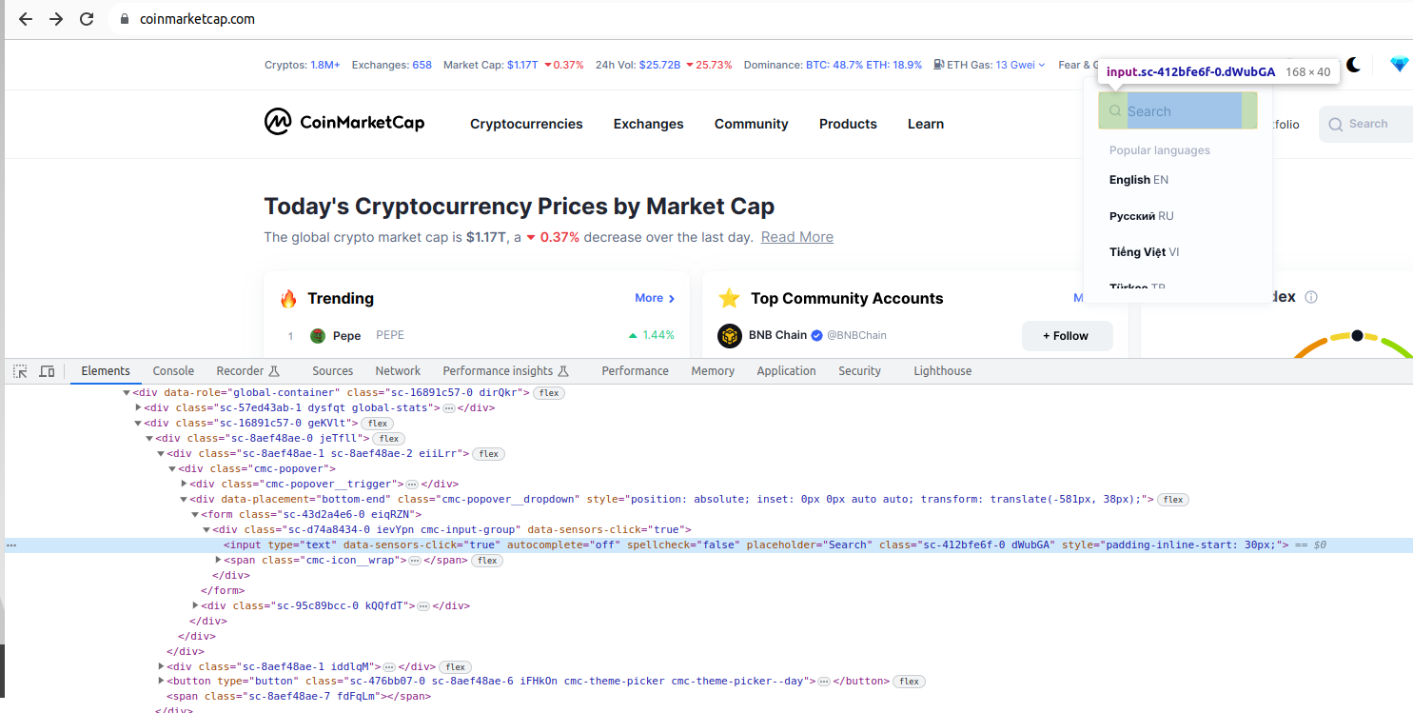Click the BNB Chain avatar icon
This screenshot has height=713, width=1413.
(730, 335)
